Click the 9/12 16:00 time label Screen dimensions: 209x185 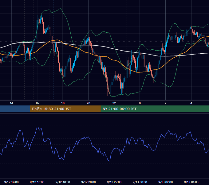[x=37, y=182]
